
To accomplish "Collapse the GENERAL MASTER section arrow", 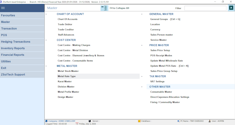I will click(x=142, y=14).
